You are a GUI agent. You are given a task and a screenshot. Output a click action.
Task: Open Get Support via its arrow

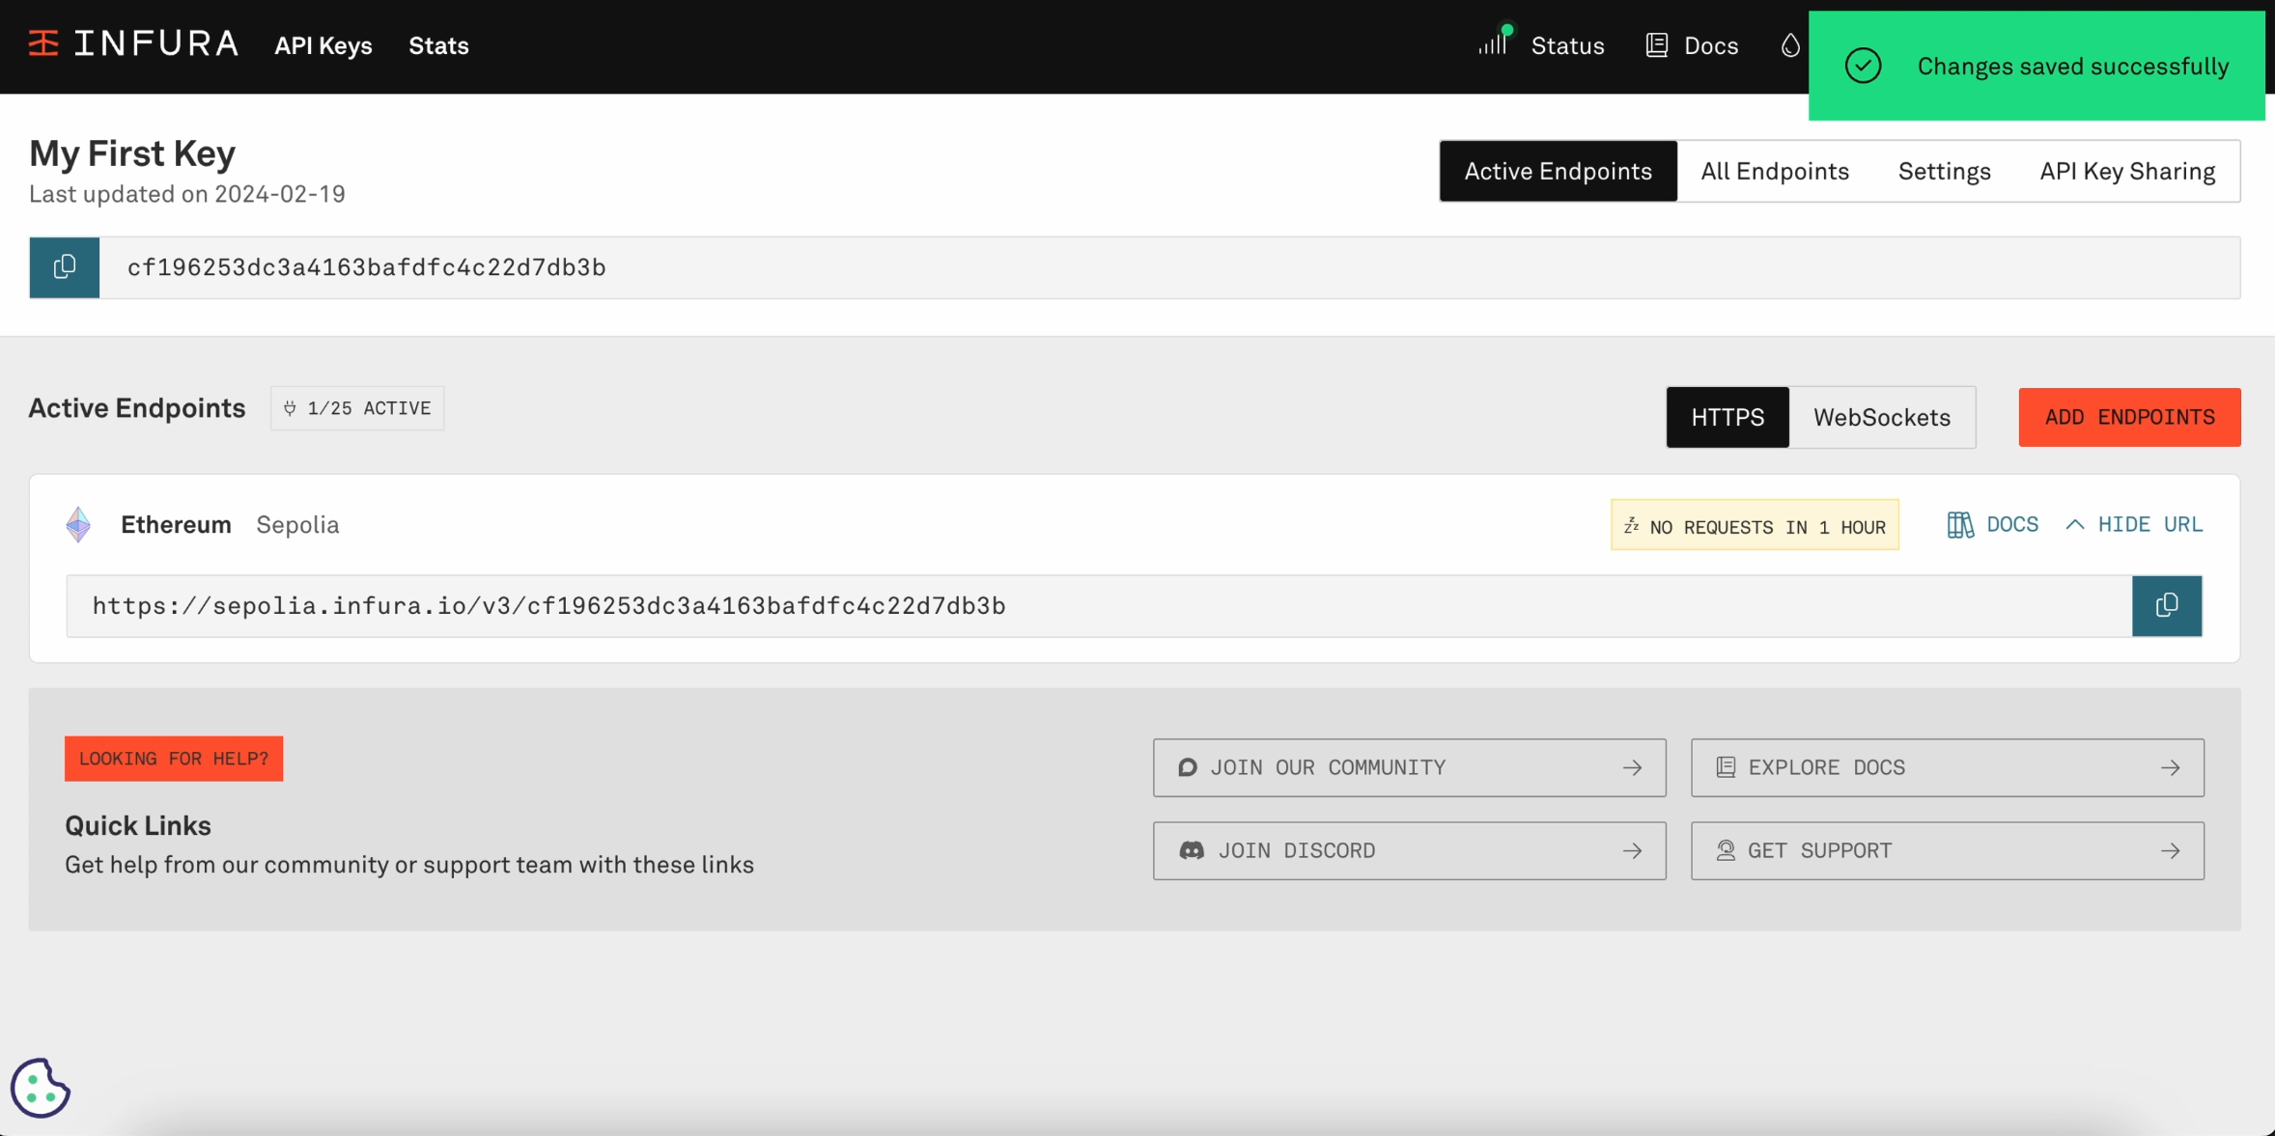pyautogui.click(x=2170, y=850)
